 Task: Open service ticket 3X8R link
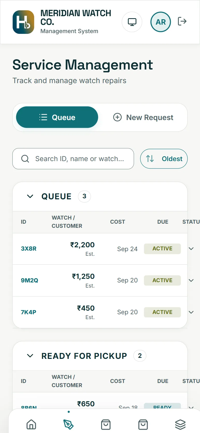tap(29, 249)
